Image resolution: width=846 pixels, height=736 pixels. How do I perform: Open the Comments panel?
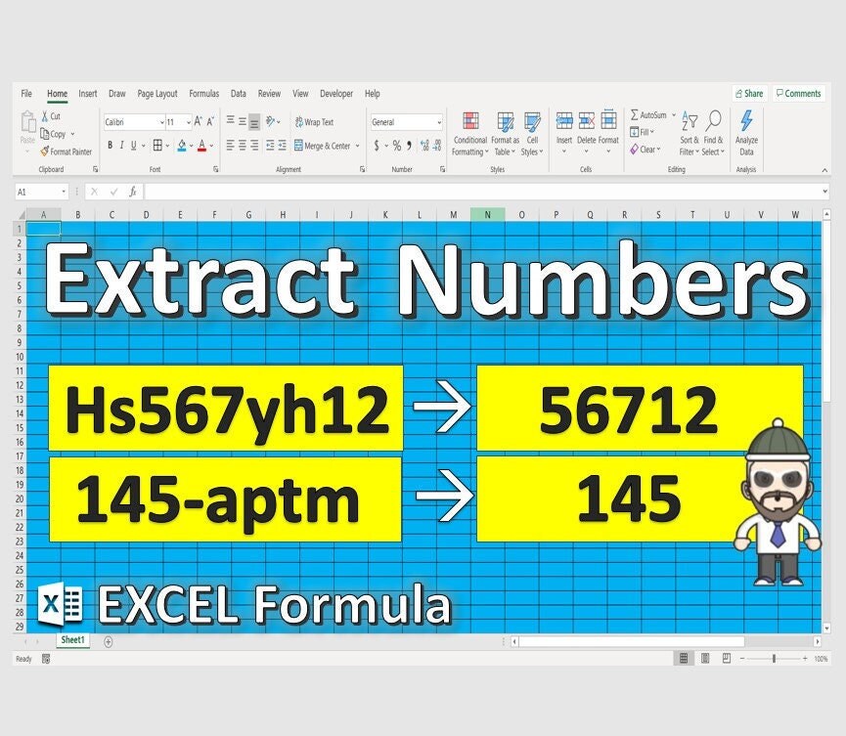pos(799,93)
